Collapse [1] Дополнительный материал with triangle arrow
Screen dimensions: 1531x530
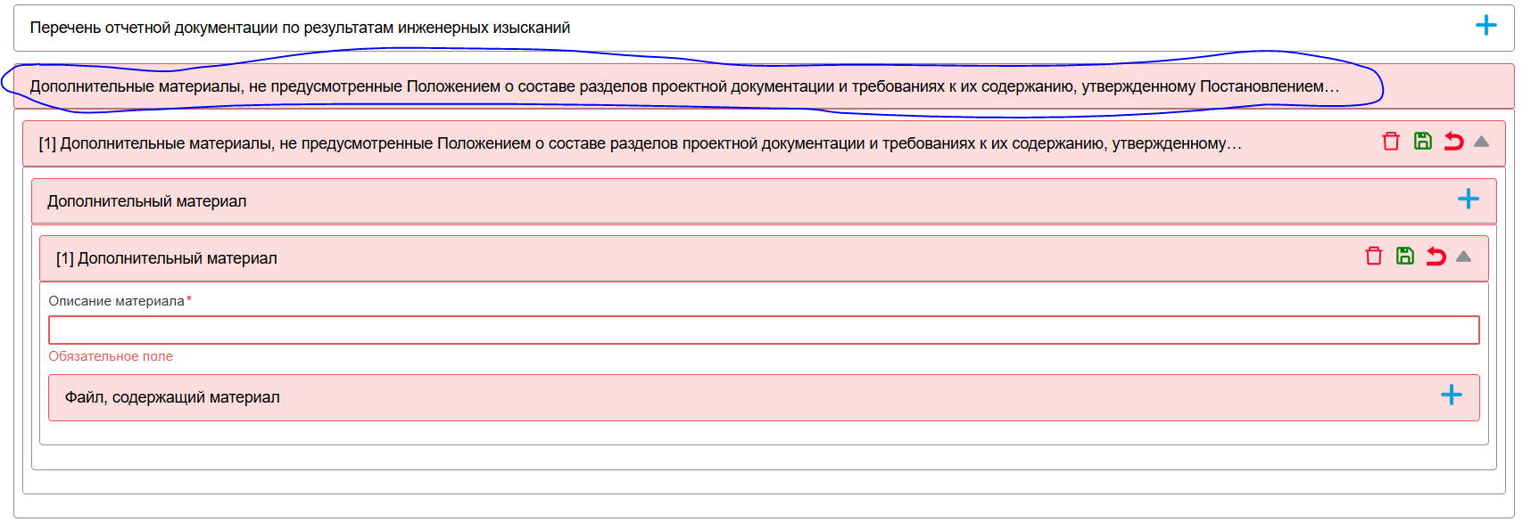pos(1463,257)
